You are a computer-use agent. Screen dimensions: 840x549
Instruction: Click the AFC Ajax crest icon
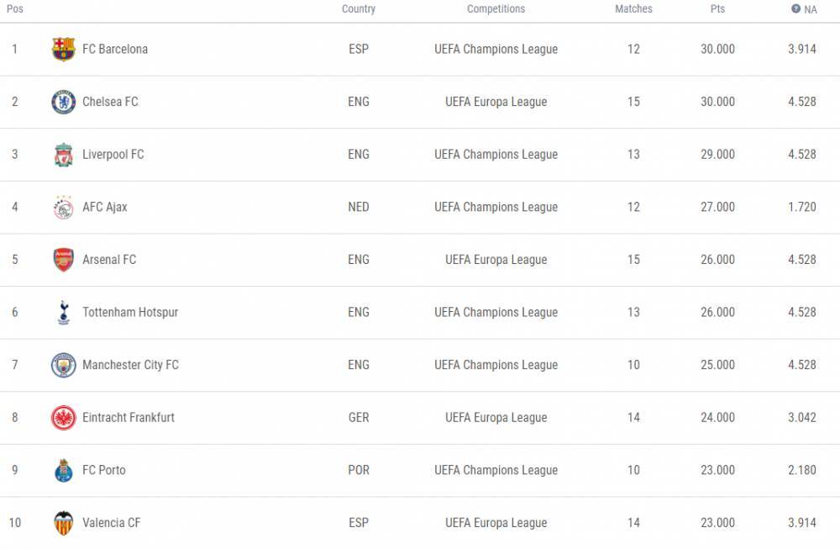[63, 207]
